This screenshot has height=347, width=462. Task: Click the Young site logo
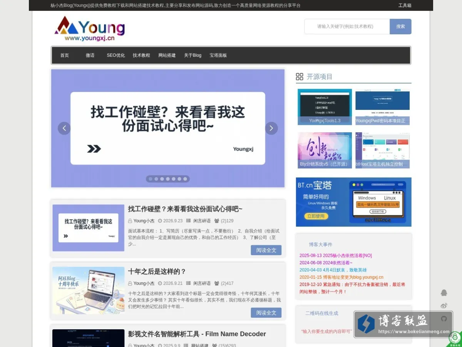[x=90, y=29]
